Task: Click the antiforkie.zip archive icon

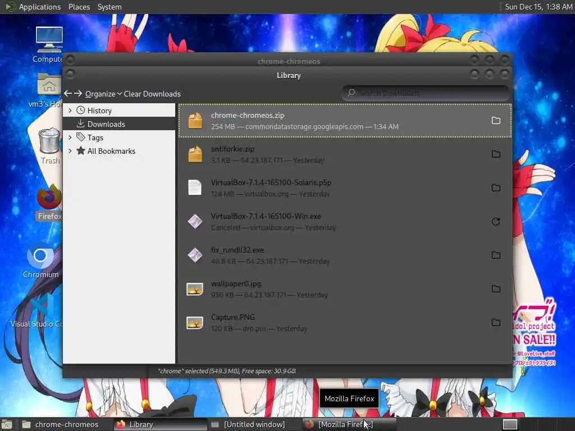Action: pos(195,154)
